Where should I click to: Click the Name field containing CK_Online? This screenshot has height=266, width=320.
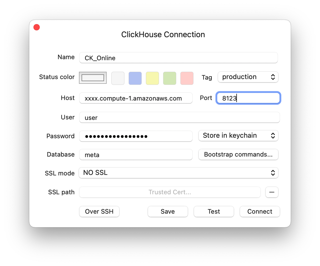pos(178,58)
